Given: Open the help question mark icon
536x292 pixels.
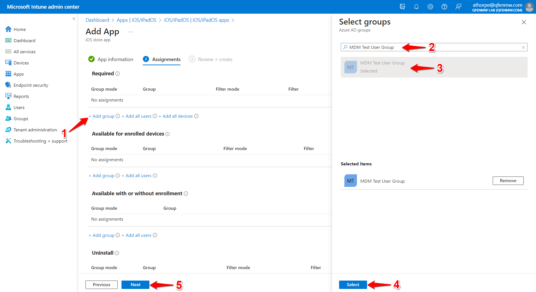Looking at the screenshot, I should [444, 7].
